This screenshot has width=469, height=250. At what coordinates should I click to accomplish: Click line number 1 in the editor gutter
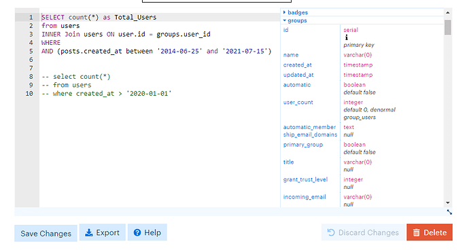(31, 18)
